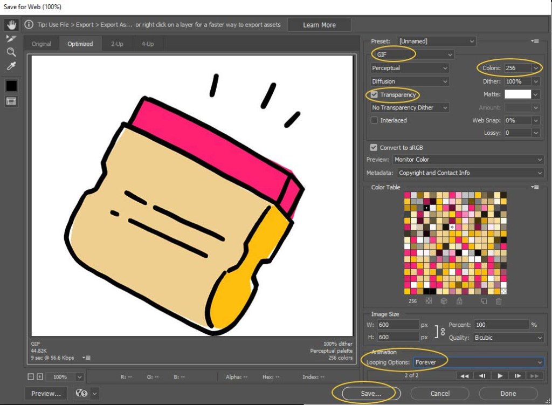Viewport: 552px width, 405px height.
Task: Uncheck Convert to sRGB
Action: click(x=374, y=147)
